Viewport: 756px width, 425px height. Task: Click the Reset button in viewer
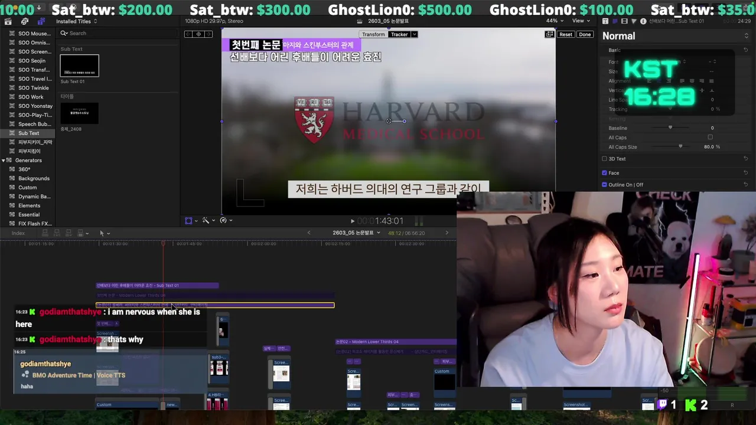click(565, 34)
